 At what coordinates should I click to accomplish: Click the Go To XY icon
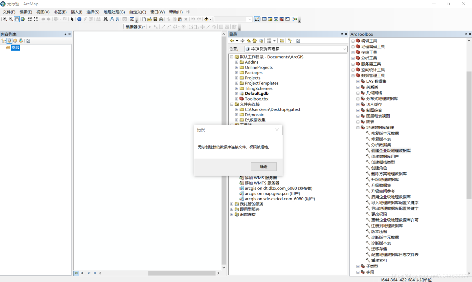click(118, 19)
